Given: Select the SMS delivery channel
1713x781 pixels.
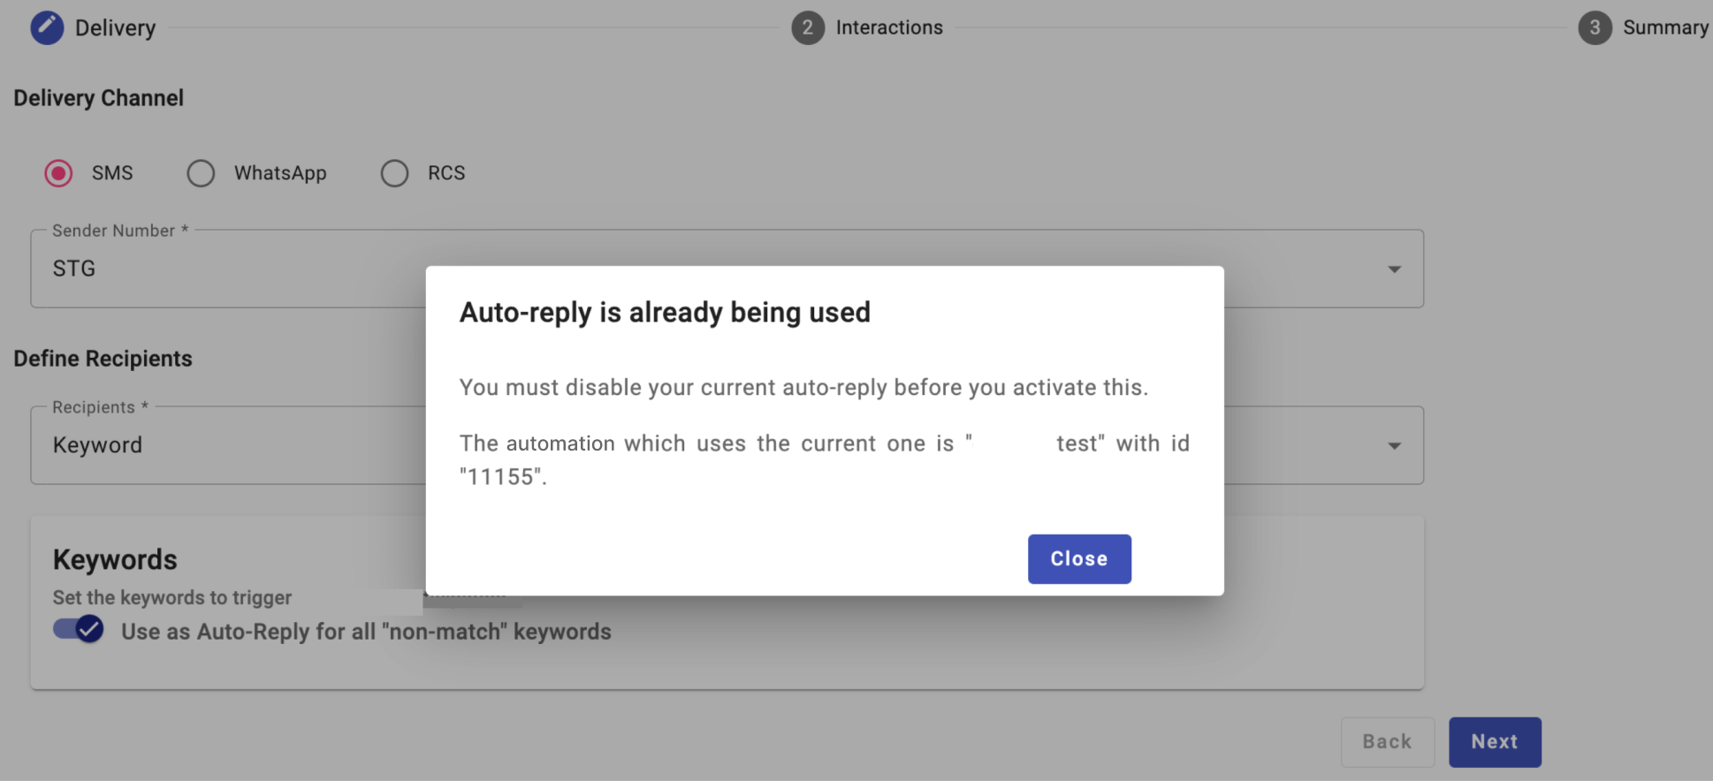Looking at the screenshot, I should point(59,173).
